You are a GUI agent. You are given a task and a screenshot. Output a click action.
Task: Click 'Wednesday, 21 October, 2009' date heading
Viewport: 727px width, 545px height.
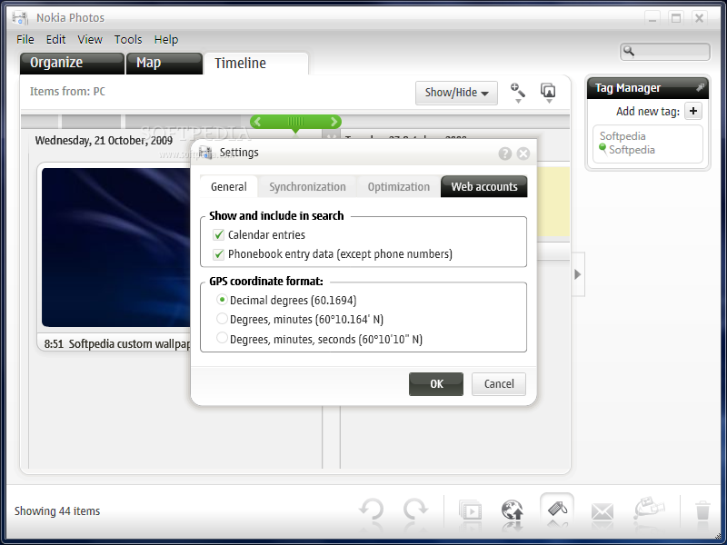coord(104,141)
